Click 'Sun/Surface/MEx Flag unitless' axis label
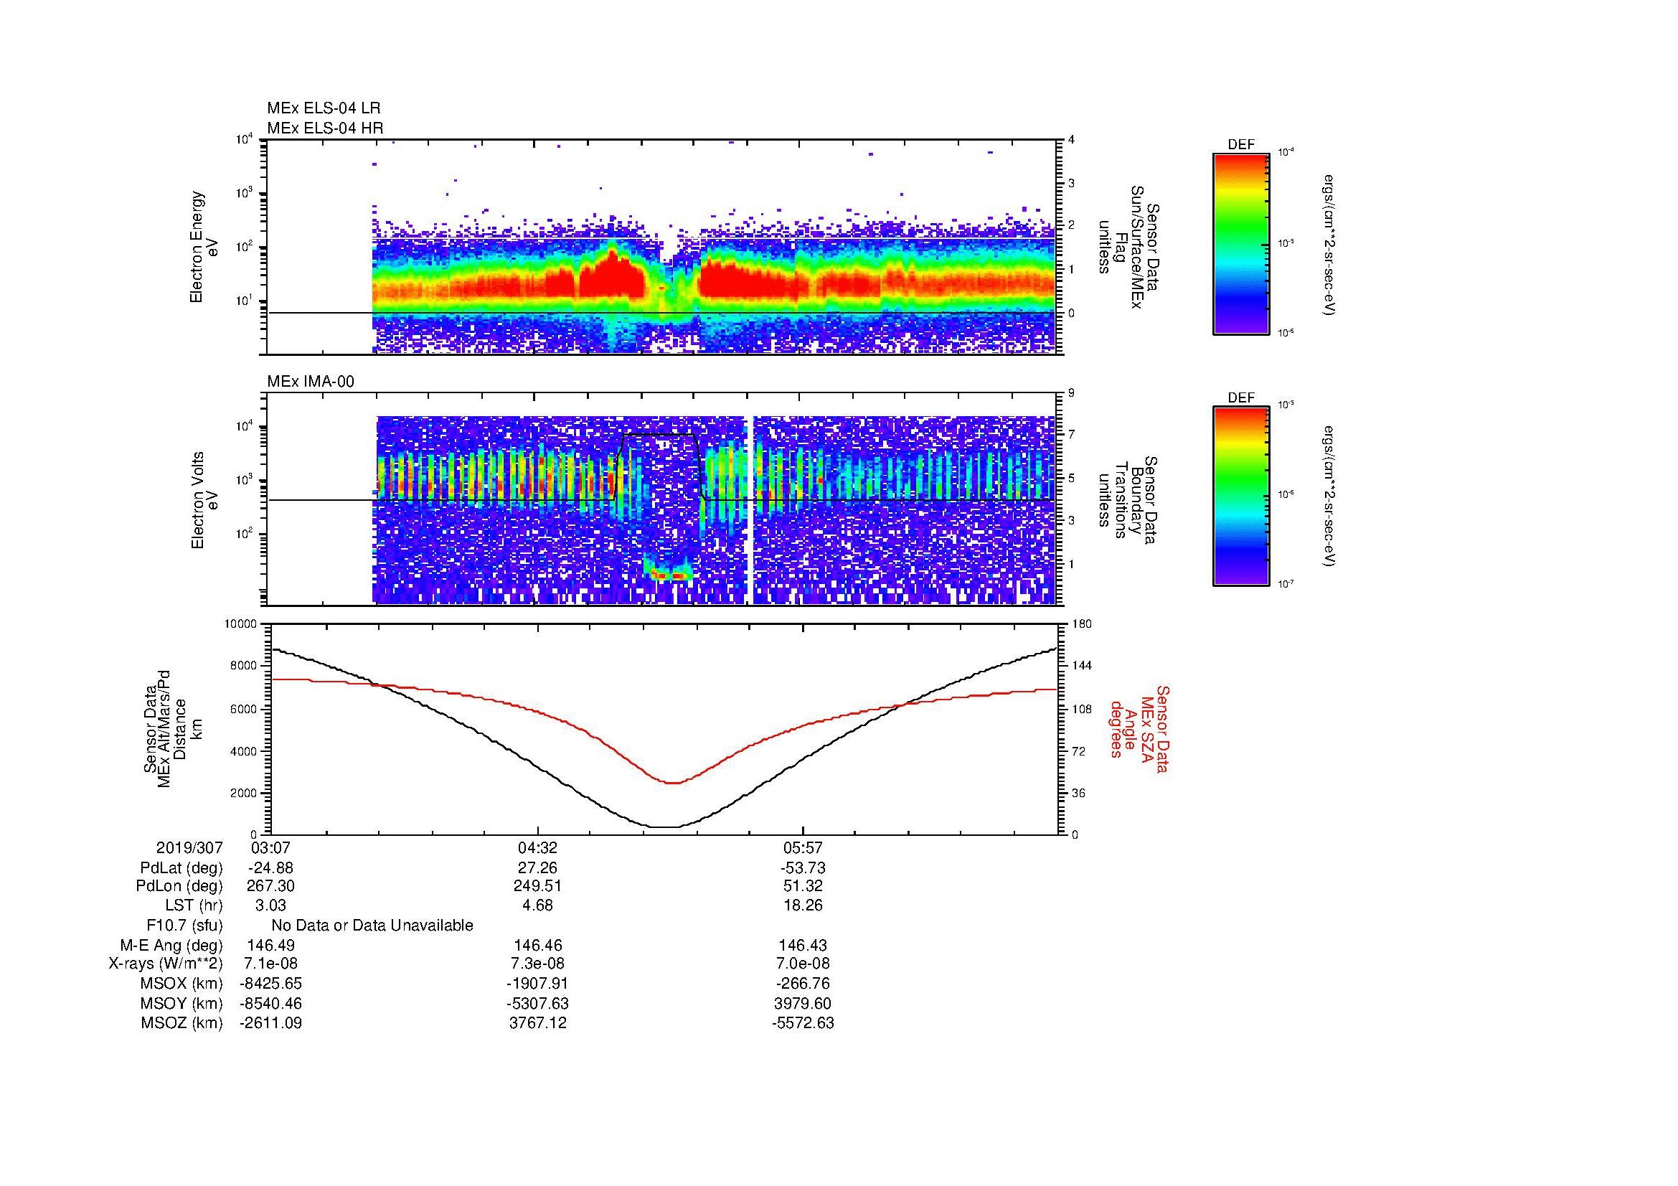 tap(1128, 248)
